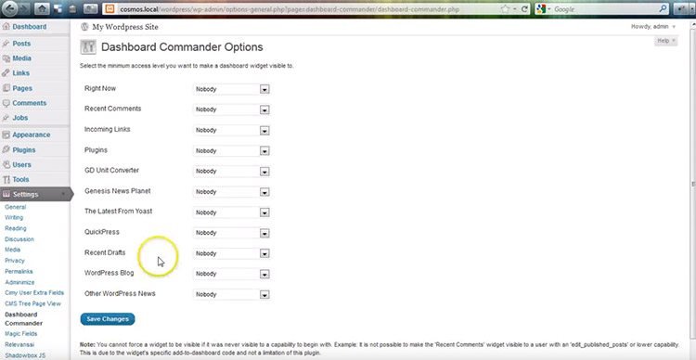Open the Shadowbox JS settings link

pos(25,355)
